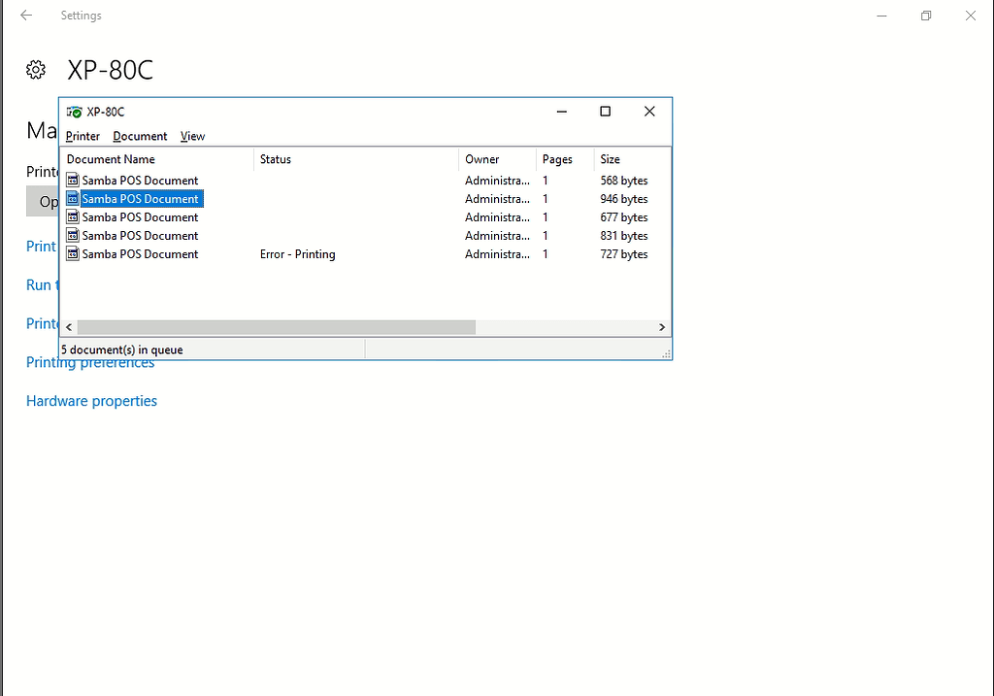
Task: Go back using the Settings back arrow
Action: [x=26, y=16]
